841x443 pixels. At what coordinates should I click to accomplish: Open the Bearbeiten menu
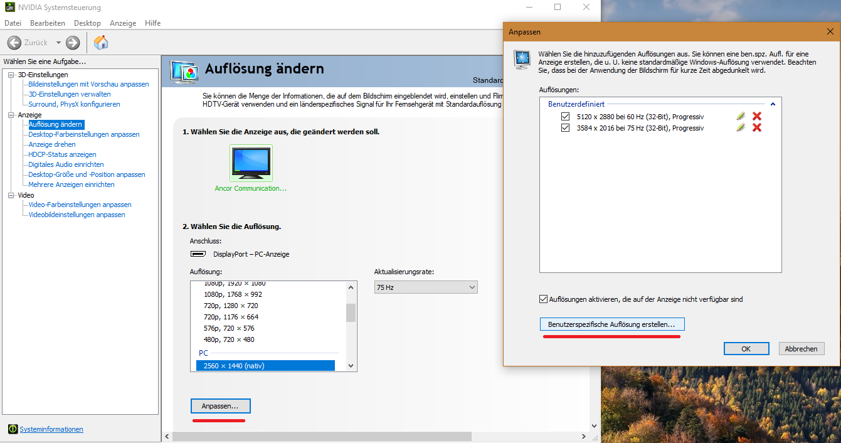(x=48, y=23)
